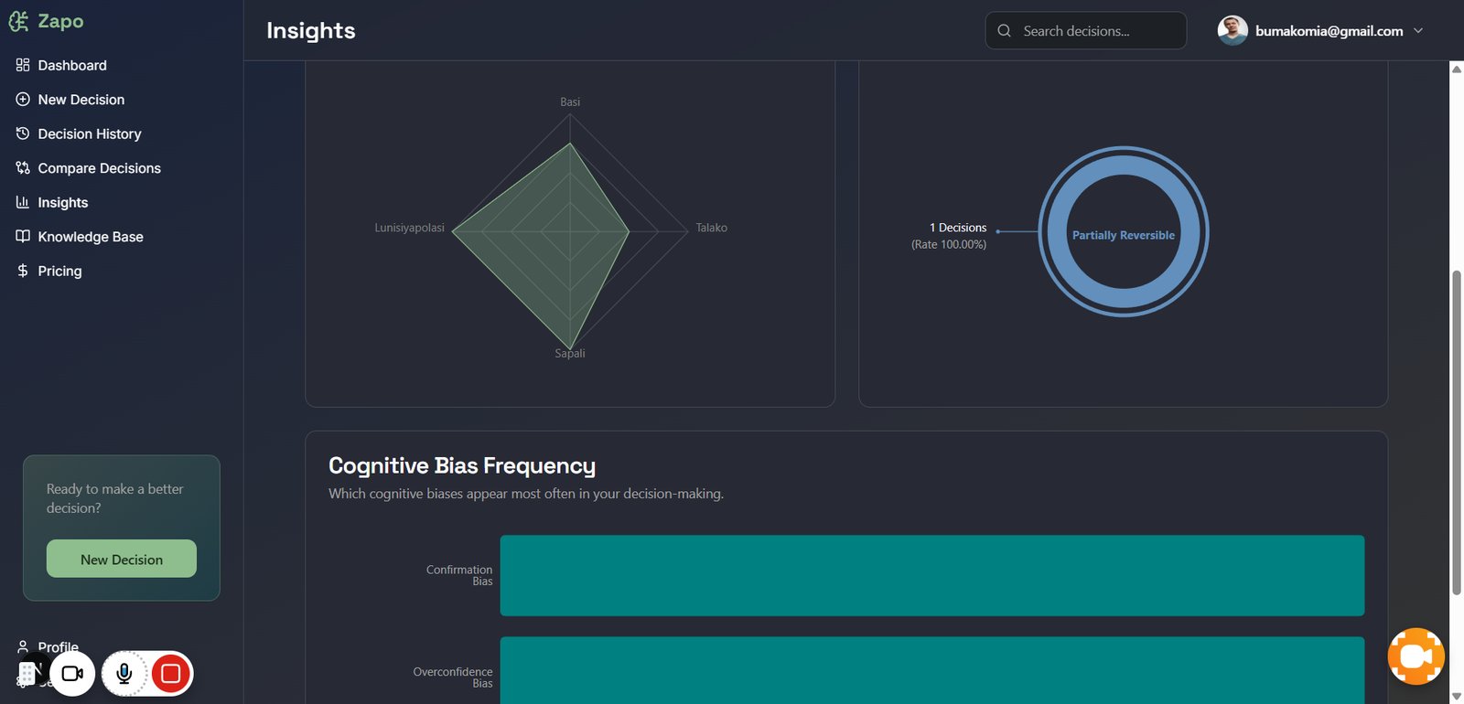The height and width of the screenshot is (704, 1464).
Task: Click the bumakomia@gmail.com account label
Action: pyautogui.click(x=1329, y=31)
